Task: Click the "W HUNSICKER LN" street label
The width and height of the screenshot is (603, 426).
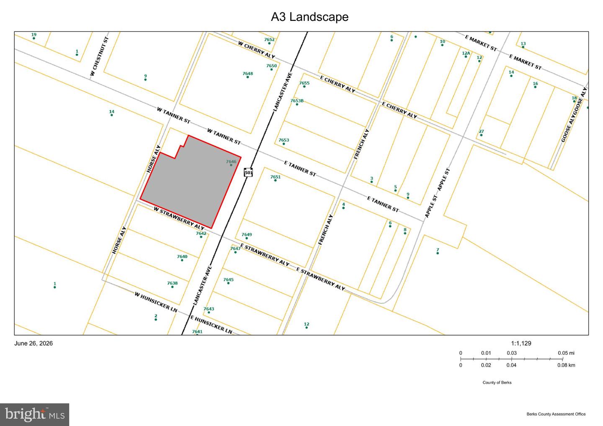Action: [x=156, y=302]
